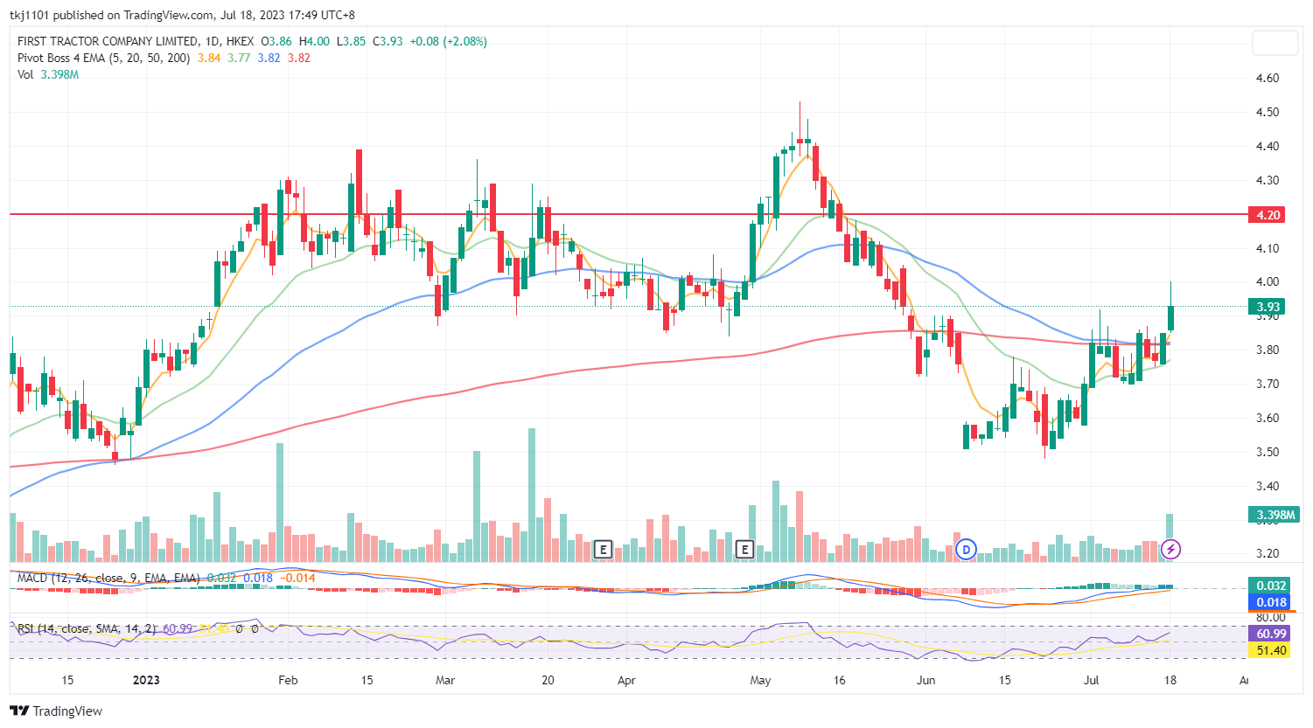1313x728 pixels.
Task: Click the orange 3.84 EMA value
Action: pyautogui.click(x=209, y=58)
